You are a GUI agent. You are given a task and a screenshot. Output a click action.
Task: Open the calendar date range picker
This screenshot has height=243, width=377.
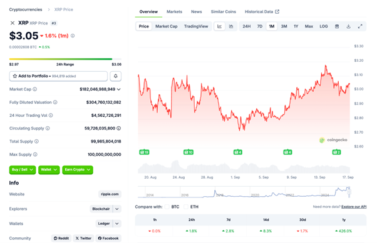[x=337, y=26]
